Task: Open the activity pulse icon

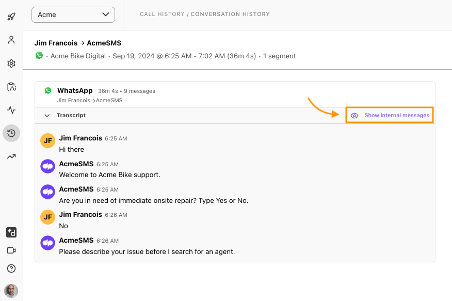Action: click(11, 110)
